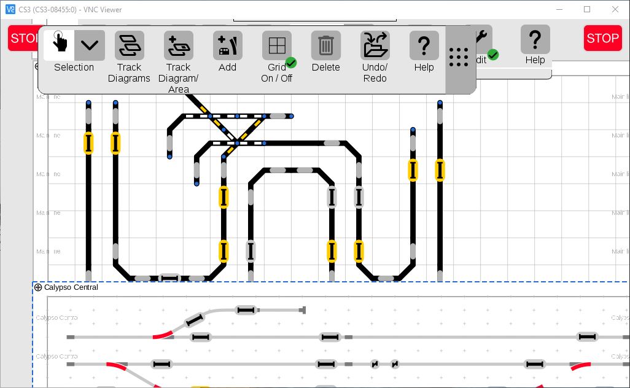Click the Track Diagram/Area icon

click(x=179, y=45)
